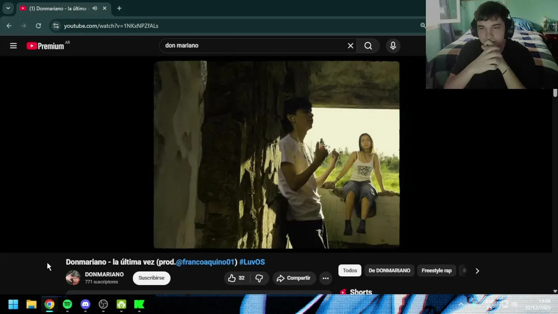Open Google Chrome from taskbar
Viewport: 558px width, 314px height.
coord(49,304)
